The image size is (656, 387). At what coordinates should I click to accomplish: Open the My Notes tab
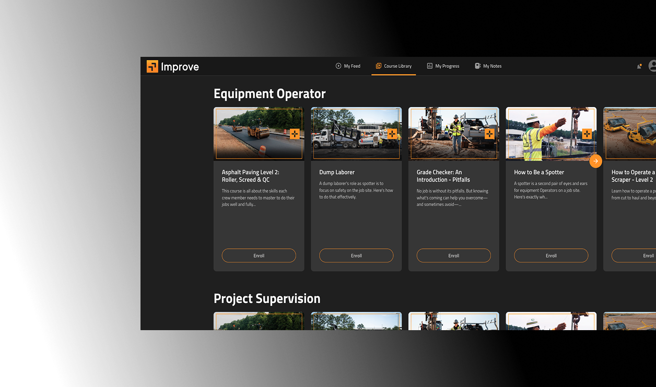[488, 66]
